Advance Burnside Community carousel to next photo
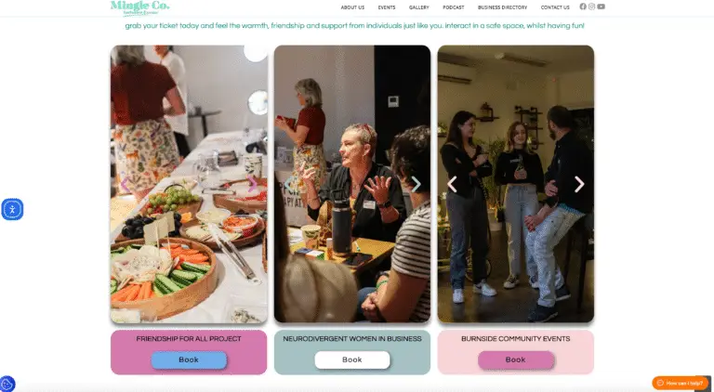Screen dimensions: 714x392 [579, 185]
